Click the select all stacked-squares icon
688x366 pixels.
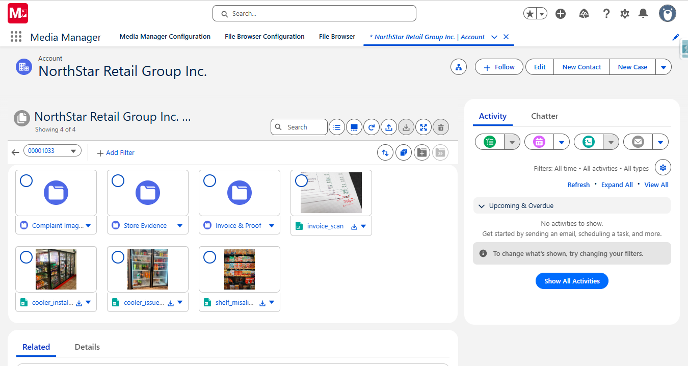coord(404,152)
